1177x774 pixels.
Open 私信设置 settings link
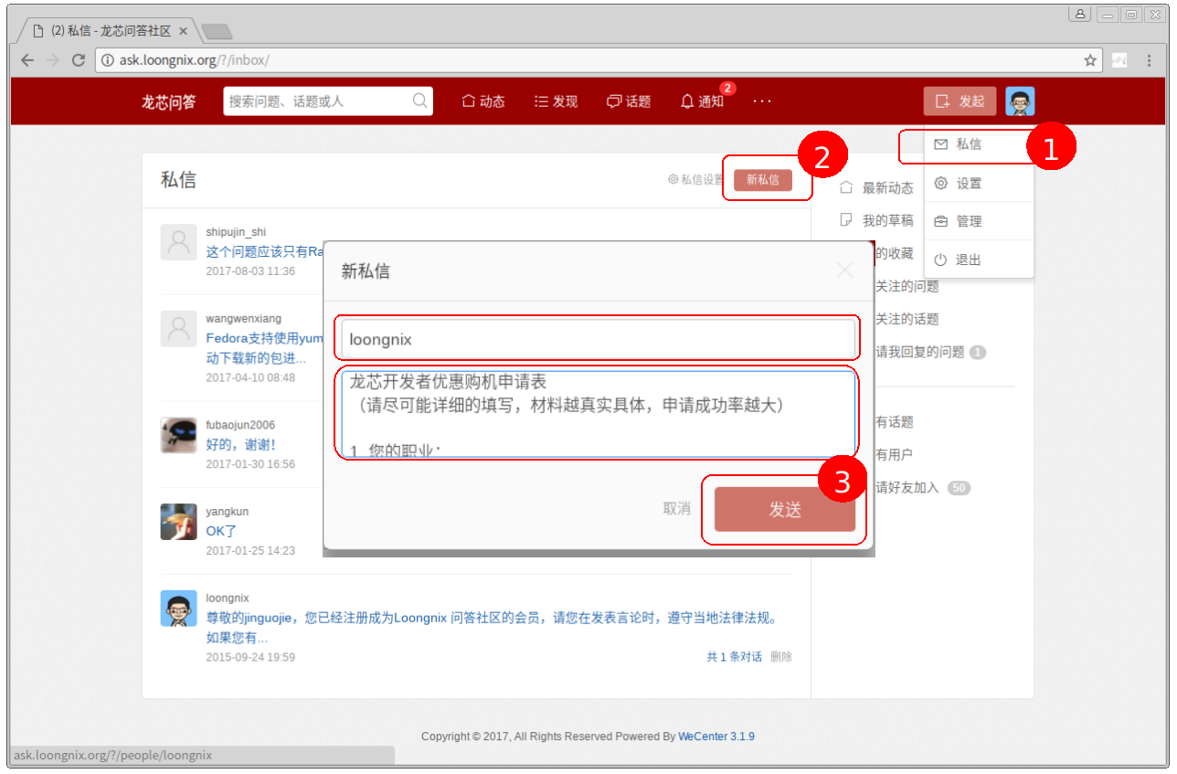point(695,180)
